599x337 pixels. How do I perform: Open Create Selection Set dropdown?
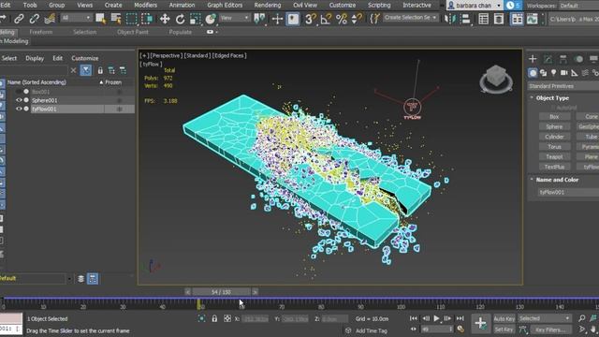pos(411,18)
